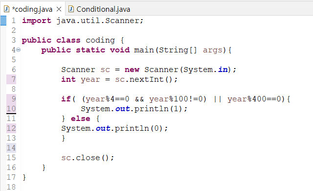Image resolution: width=313 pixels, height=191 pixels.
Task: Click the 'void' keyword on line 4
Action: tap(120, 50)
